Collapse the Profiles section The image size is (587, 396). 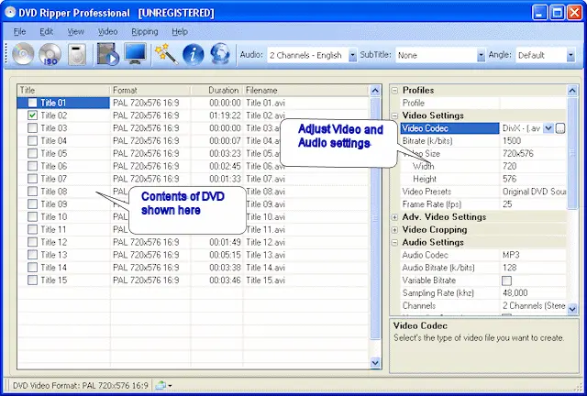coord(394,91)
